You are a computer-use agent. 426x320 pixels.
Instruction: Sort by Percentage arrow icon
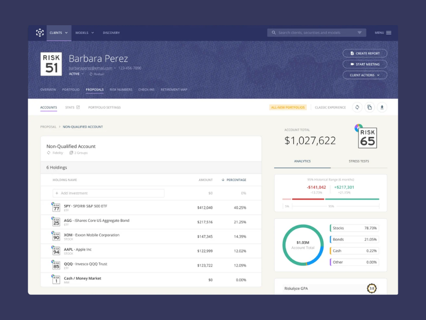tap(223, 180)
